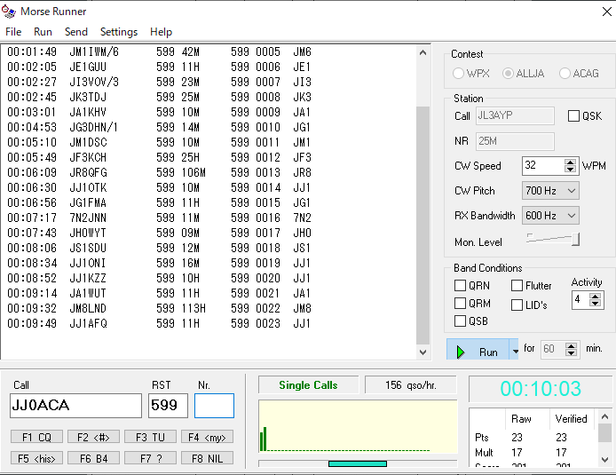Click the F1 CQ button
The width and height of the screenshot is (616, 475).
pos(36,437)
